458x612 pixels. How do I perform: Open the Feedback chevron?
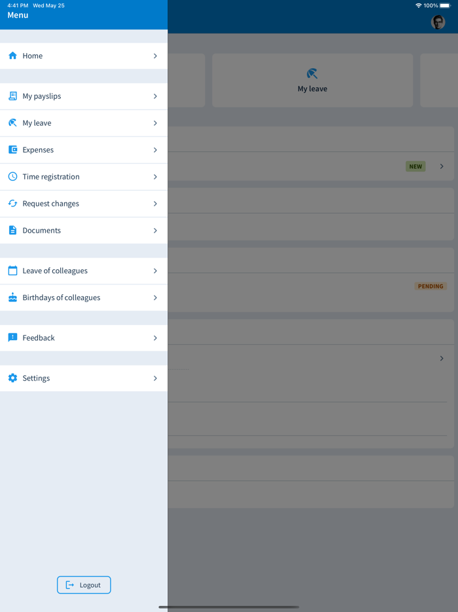(155, 337)
